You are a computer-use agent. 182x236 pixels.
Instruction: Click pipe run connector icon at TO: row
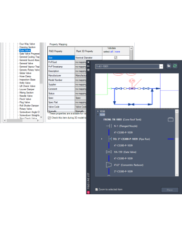click(110, 139)
